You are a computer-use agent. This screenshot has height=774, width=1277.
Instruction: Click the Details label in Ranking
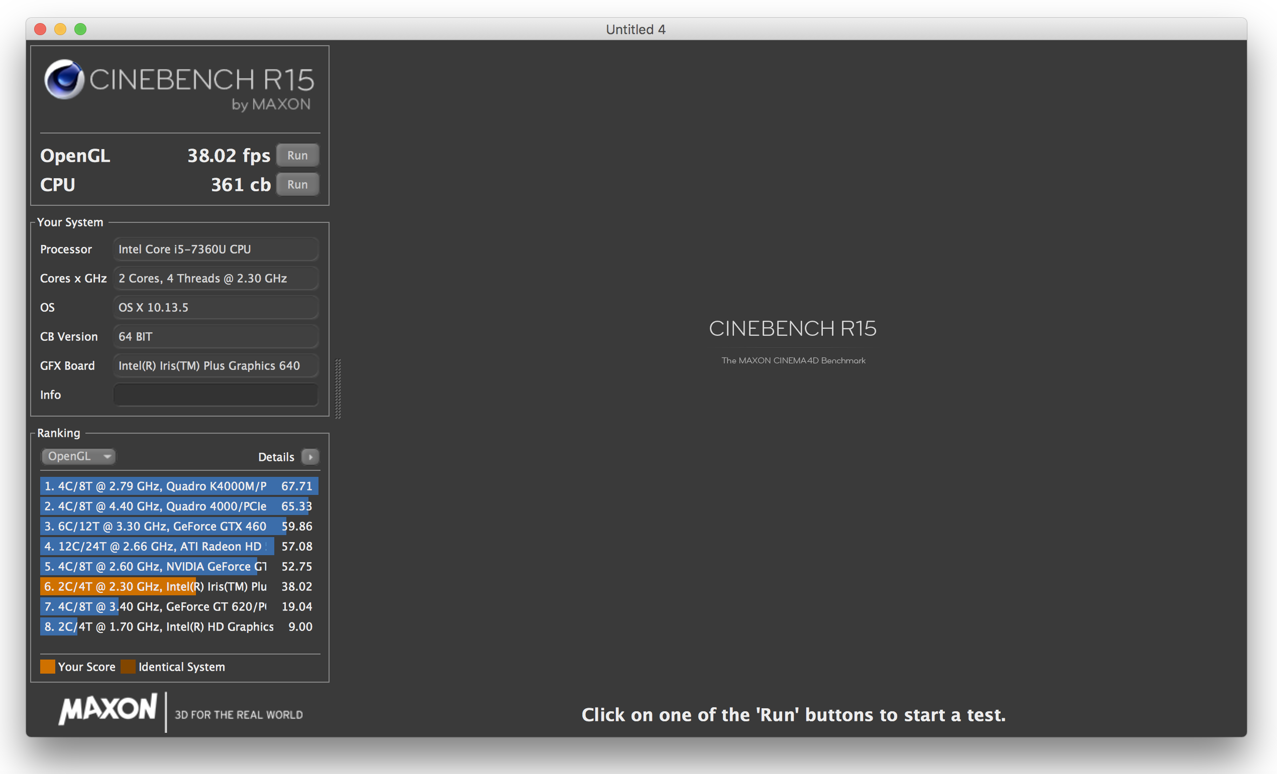(276, 457)
